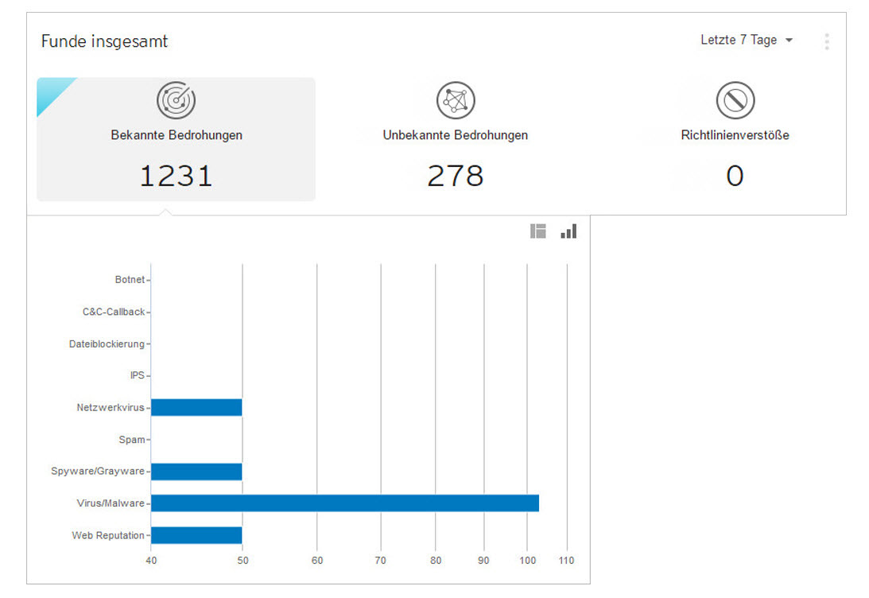The width and height of the screenshot is (869, 598).
Task: Switch to the table layout view icon
Action: pos(538,231)
